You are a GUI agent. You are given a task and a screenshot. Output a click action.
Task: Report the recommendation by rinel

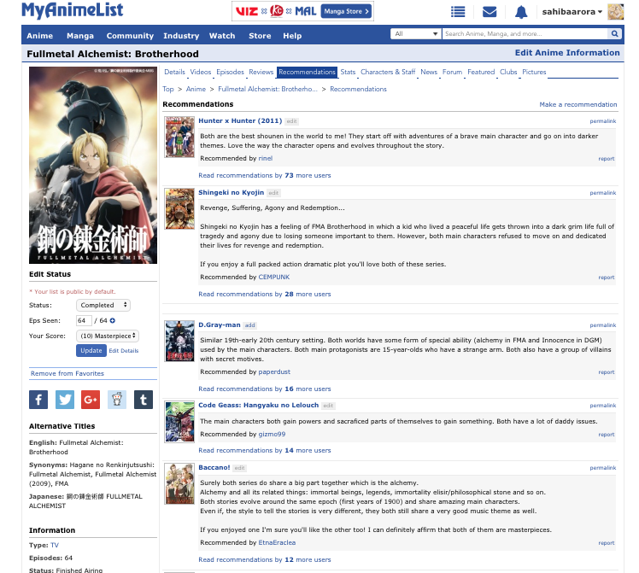tap(606, 159)
